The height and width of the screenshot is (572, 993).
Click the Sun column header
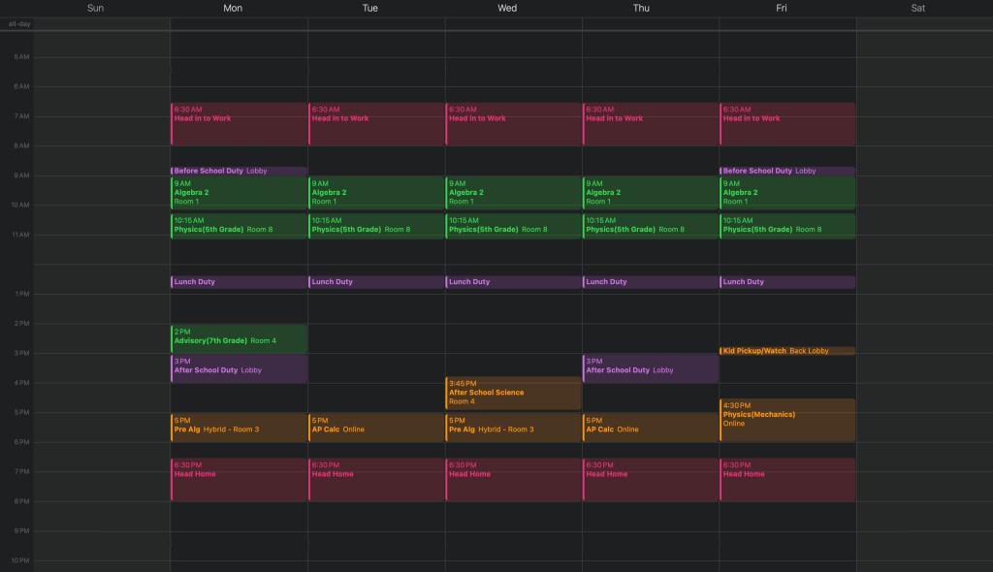coord(95,8)
